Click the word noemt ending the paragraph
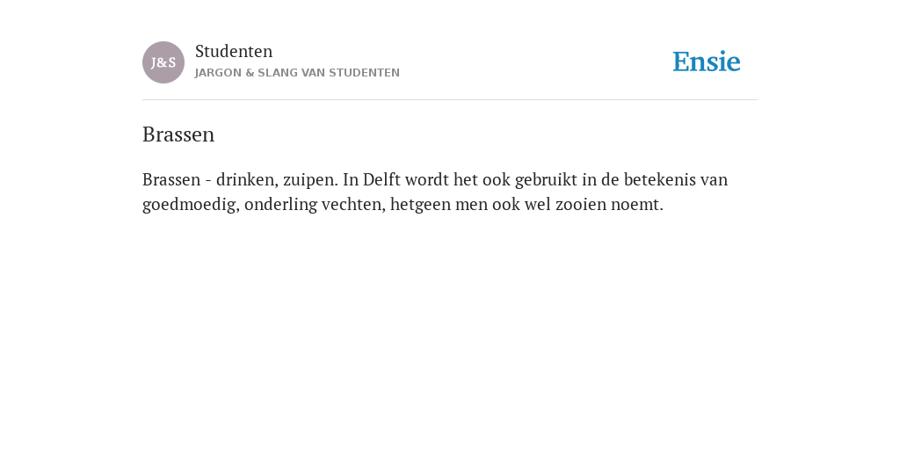 [636, 204]
